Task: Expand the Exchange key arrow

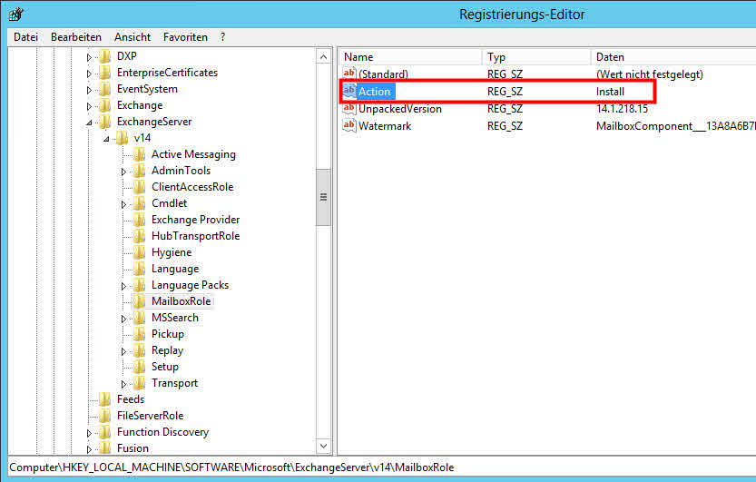Action: click(x=89, y=106)
